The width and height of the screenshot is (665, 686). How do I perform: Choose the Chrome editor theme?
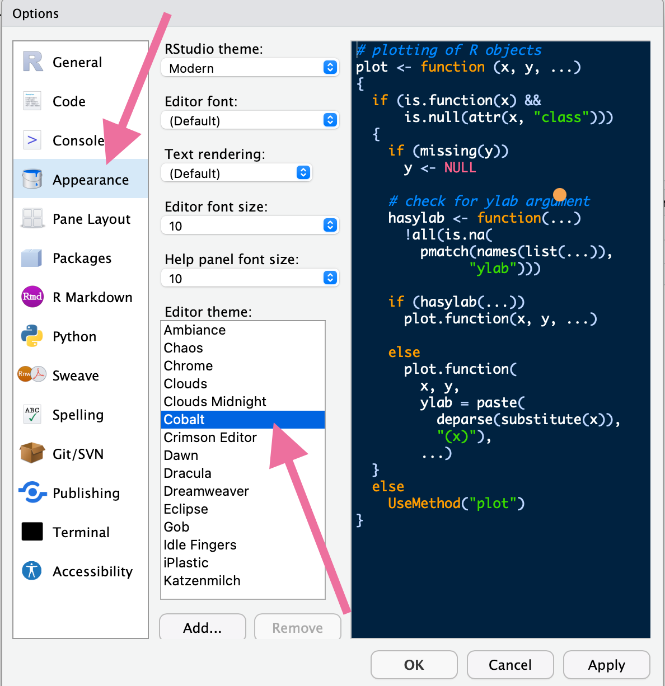[x=243, y=366]
